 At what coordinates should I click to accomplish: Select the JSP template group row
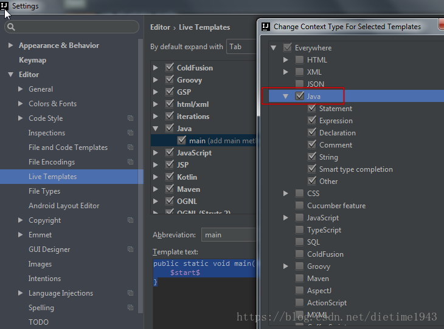tap(203, 164)
